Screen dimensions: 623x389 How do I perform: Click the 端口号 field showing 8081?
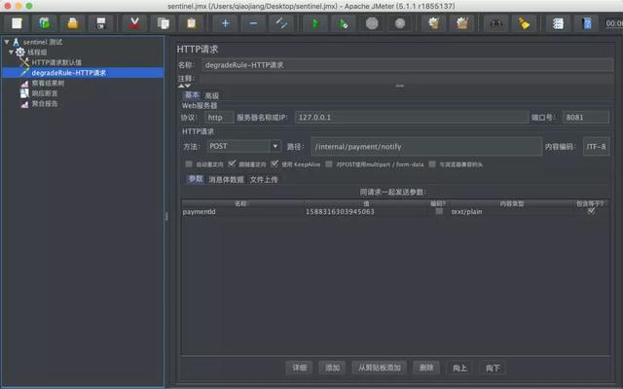coord(586,118)
